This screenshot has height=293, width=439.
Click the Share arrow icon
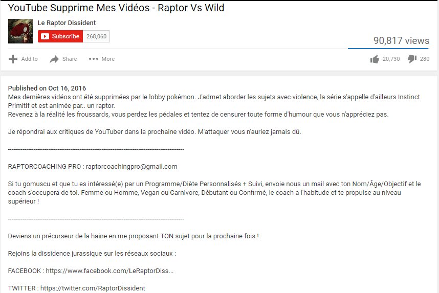click(x=54, y=59)
